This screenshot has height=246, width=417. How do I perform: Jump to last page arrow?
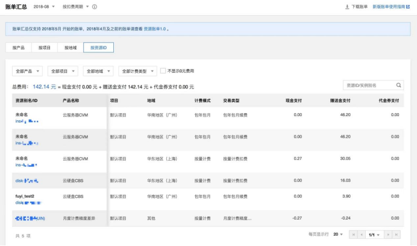point(397,233)
